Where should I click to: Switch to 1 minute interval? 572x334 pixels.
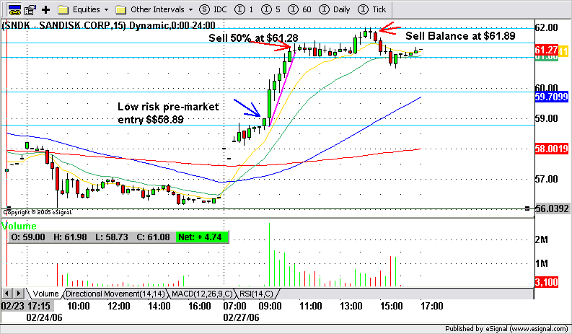pyautogui.click(x=244, y=9)
